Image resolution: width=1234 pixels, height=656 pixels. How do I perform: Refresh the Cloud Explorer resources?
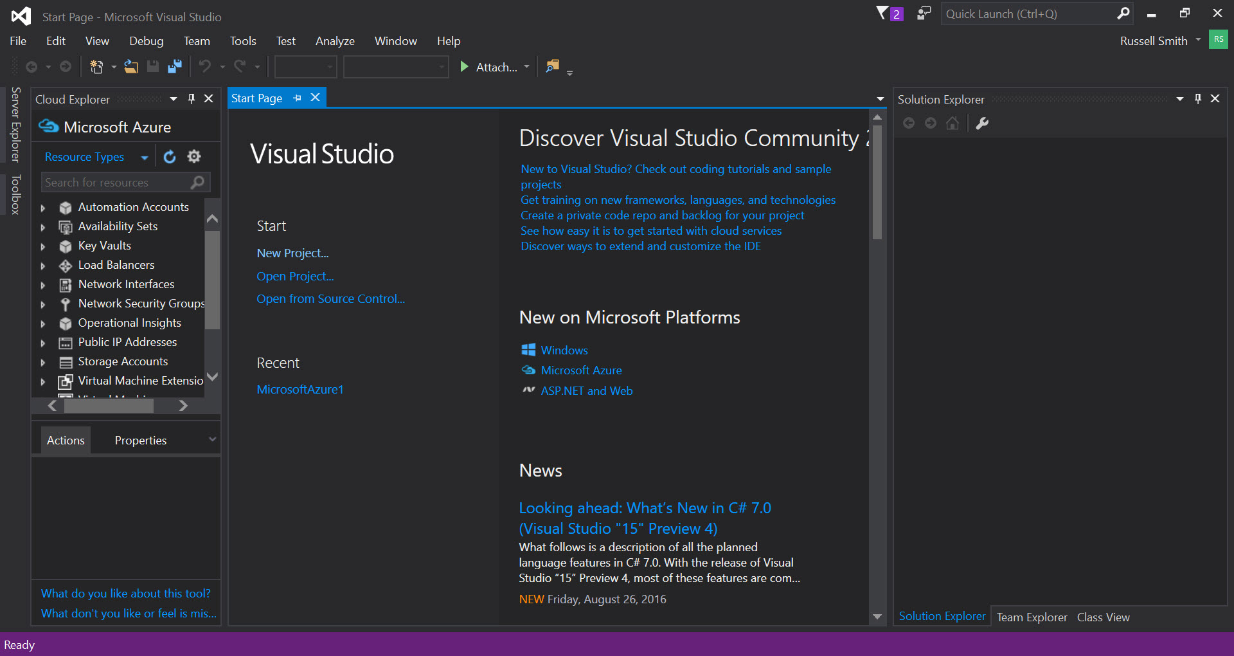170,157
